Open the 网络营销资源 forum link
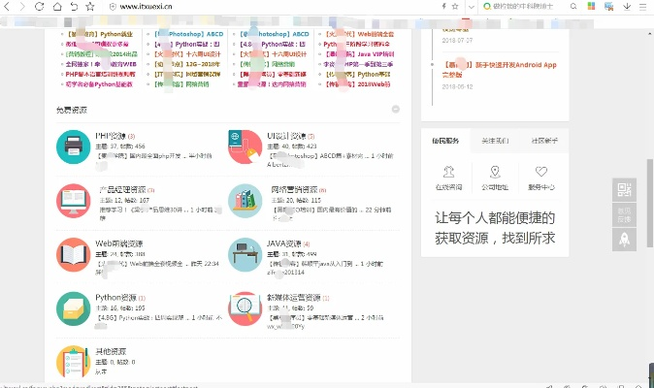 (x=294, y=189)
